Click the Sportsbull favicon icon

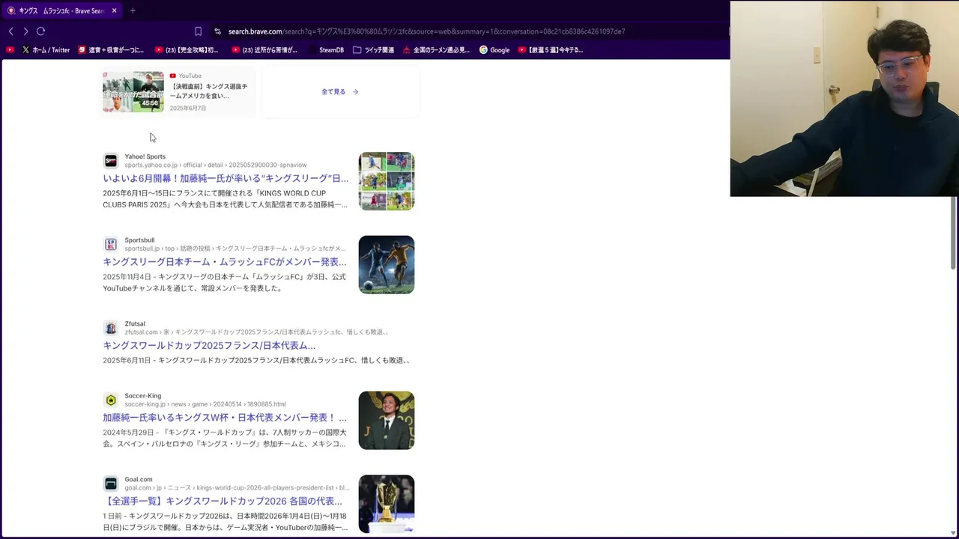(x=111, y=245)
